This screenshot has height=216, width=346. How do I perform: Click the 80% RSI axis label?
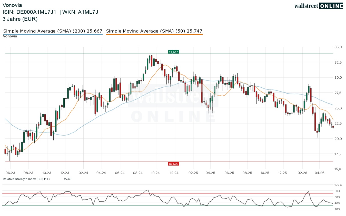[x=337, y=191]
